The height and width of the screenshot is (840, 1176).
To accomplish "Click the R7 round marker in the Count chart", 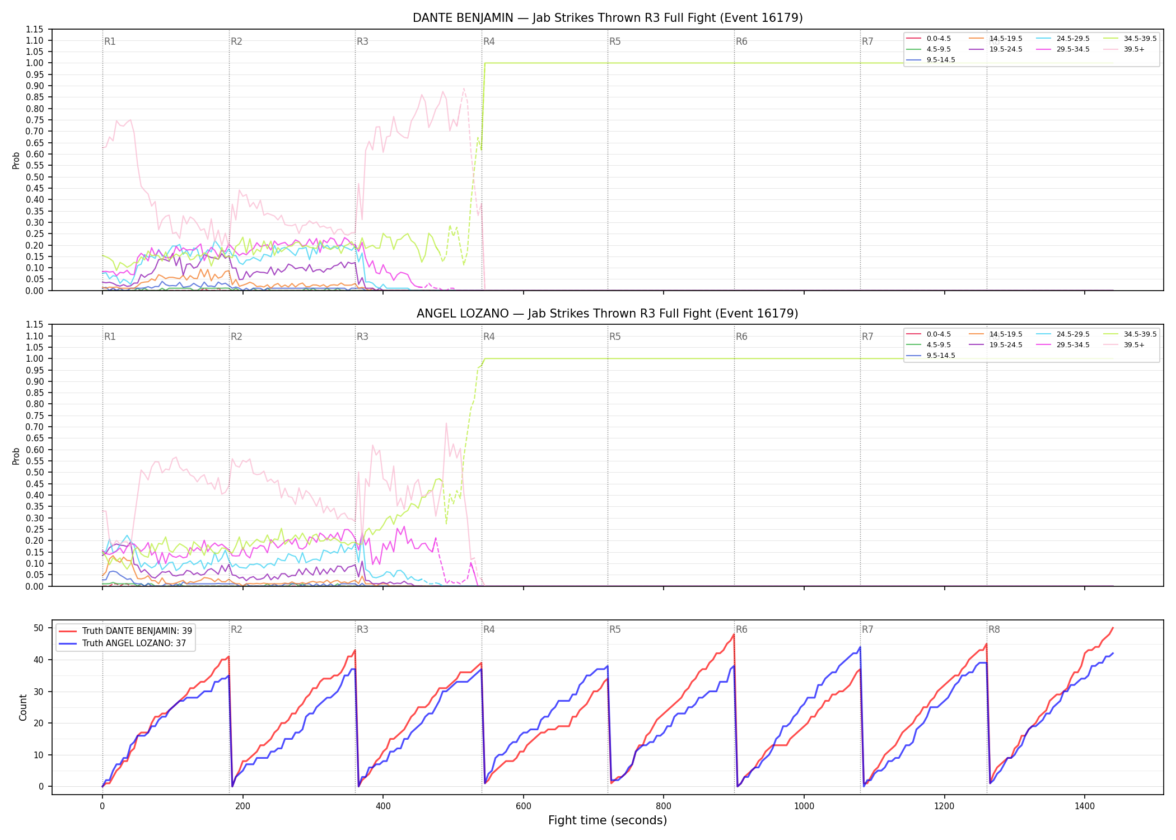I will (x=867, y=629).
